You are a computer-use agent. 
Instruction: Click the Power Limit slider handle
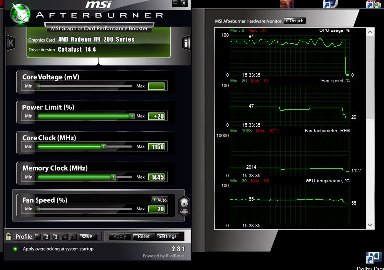(x=132, y=116)
